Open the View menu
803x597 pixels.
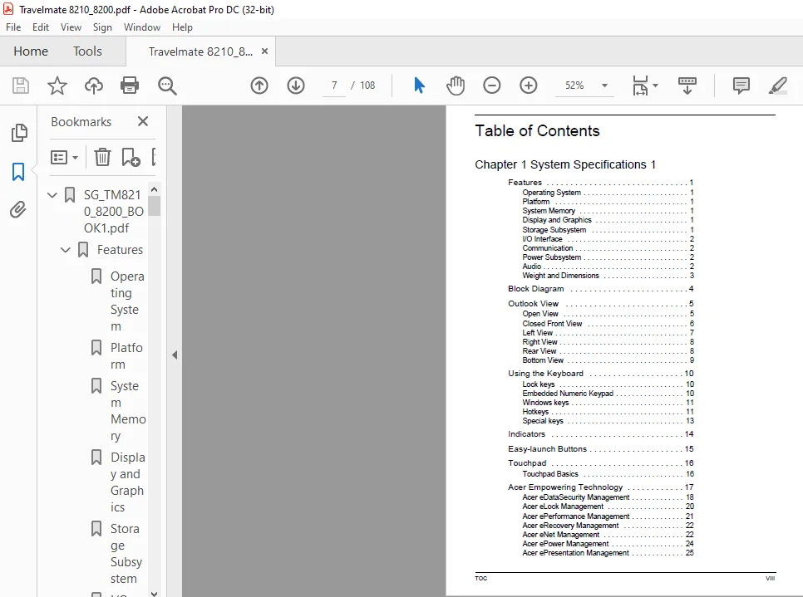(71, 27)
